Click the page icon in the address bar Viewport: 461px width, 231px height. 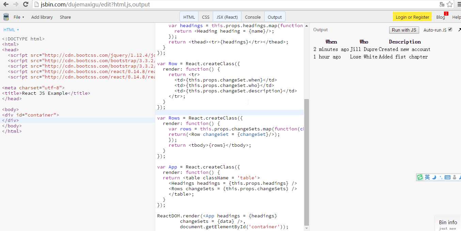pos(37,4)
